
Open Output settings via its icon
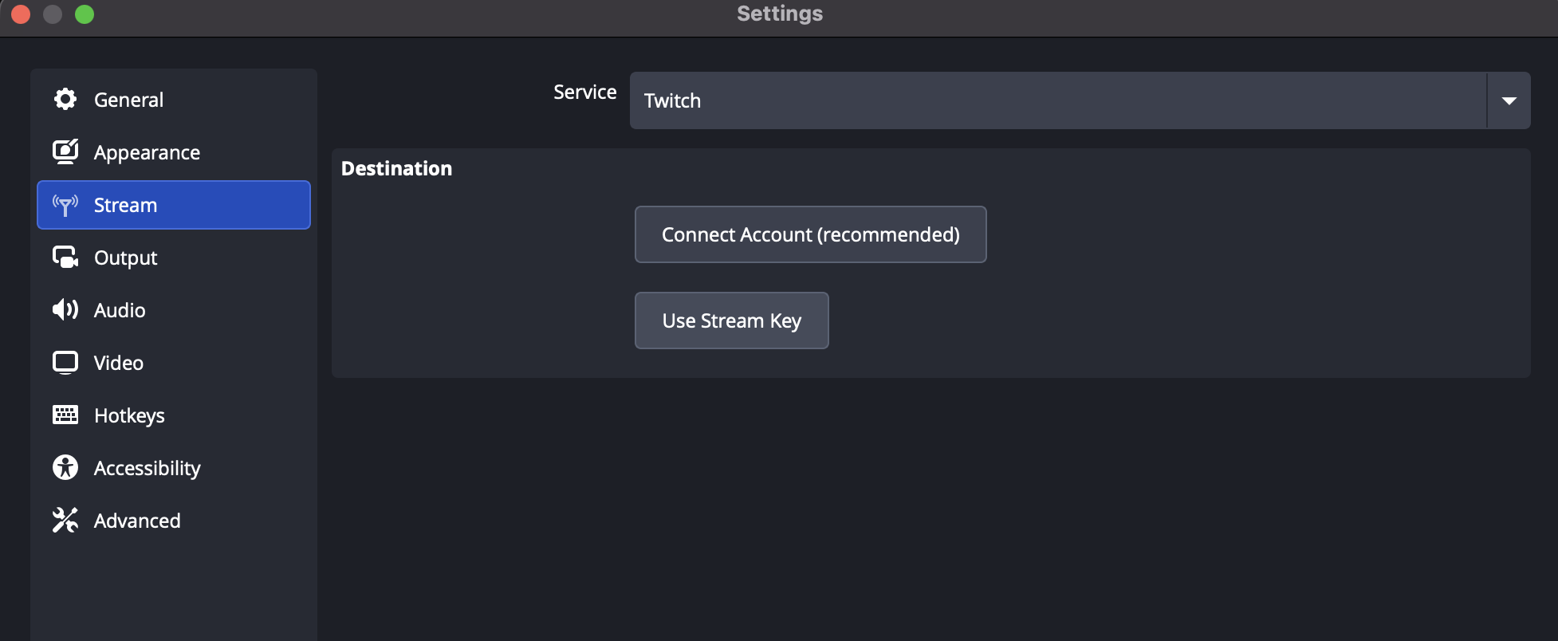(65, 257)
